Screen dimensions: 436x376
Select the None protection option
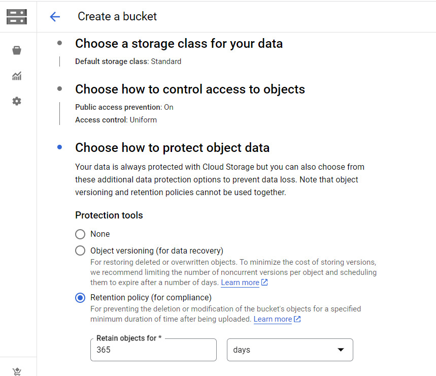click(x=80, y=234)
